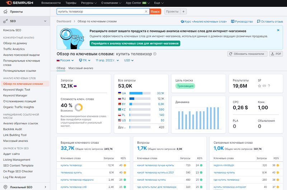This screenshot has width=287, height=190.
Task: Click the plus icon next to Проекты
Action: [x=184, y=11]
